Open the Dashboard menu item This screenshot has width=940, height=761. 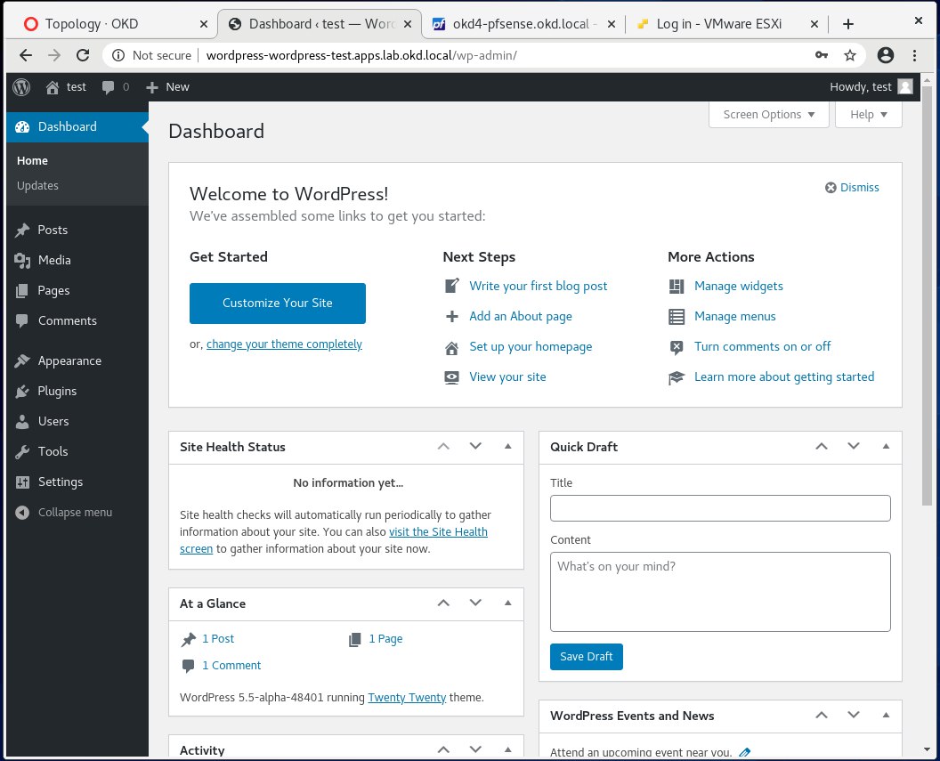(x=77, y=127)
